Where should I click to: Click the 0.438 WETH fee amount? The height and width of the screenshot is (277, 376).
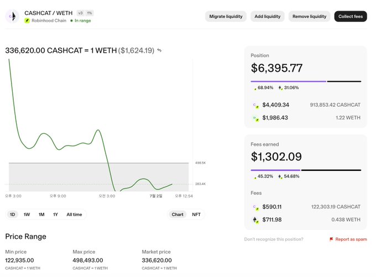(346, 219)
